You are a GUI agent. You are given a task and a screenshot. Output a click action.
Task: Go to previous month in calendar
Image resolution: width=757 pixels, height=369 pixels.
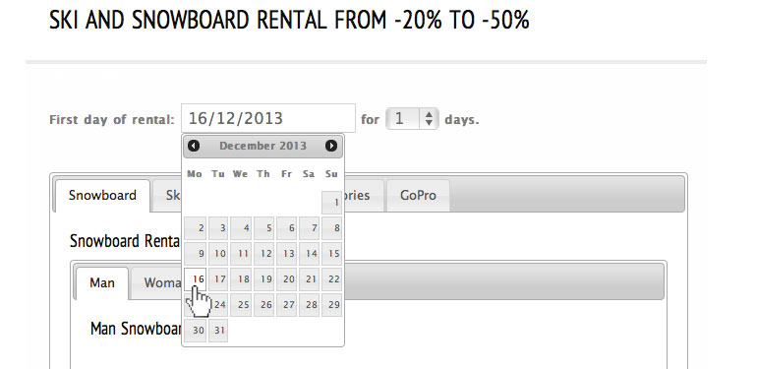194,146
